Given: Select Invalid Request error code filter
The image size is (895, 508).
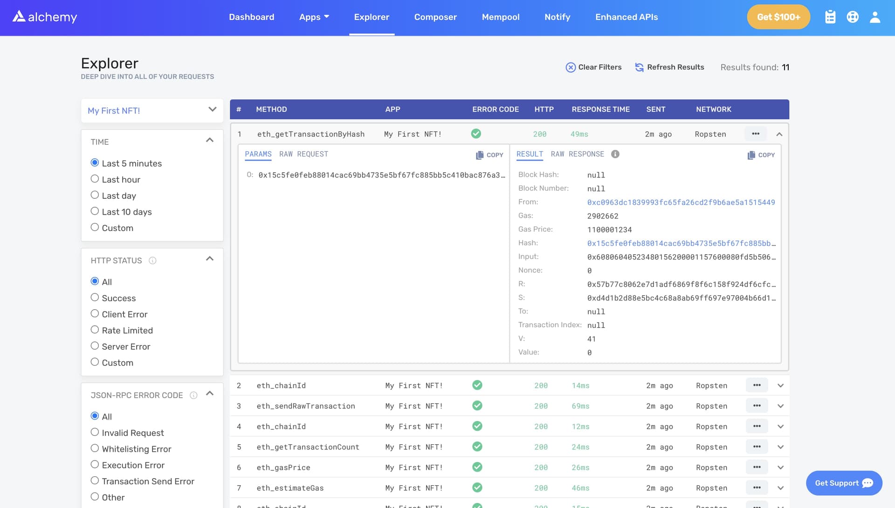Looking at the screenshot, I should [x=95, y=432].
